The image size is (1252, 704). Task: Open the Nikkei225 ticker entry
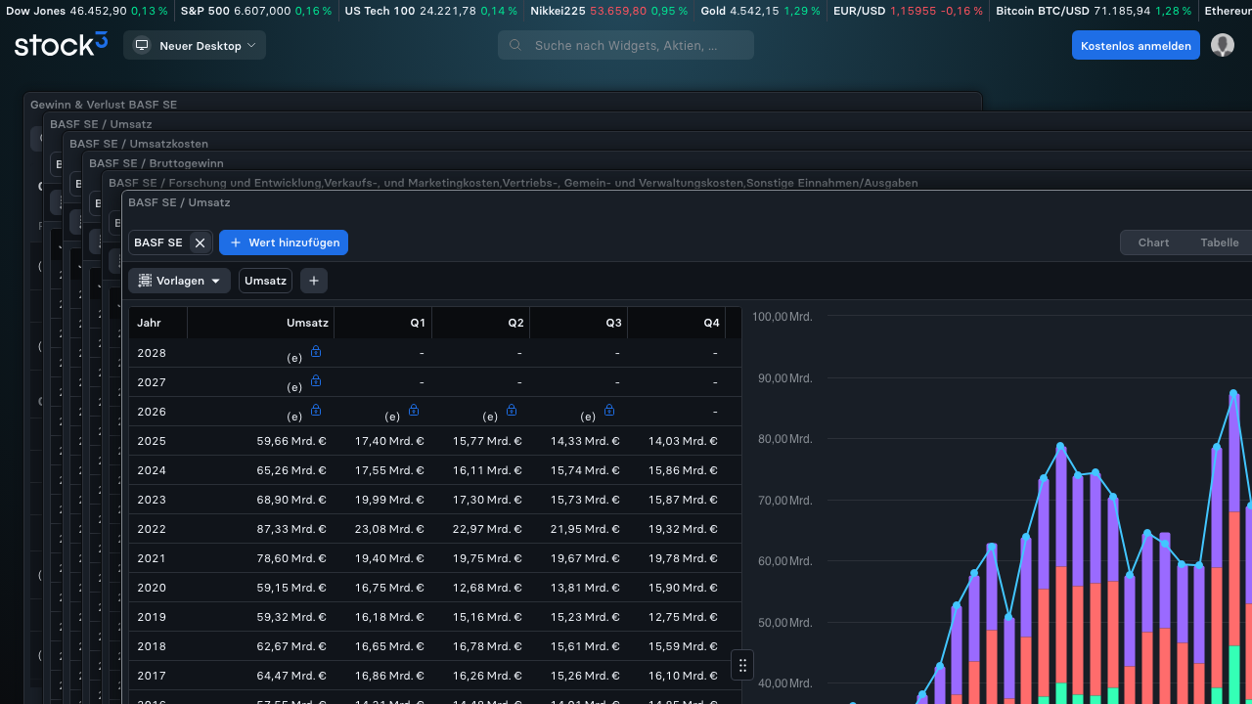pos(609,11)
